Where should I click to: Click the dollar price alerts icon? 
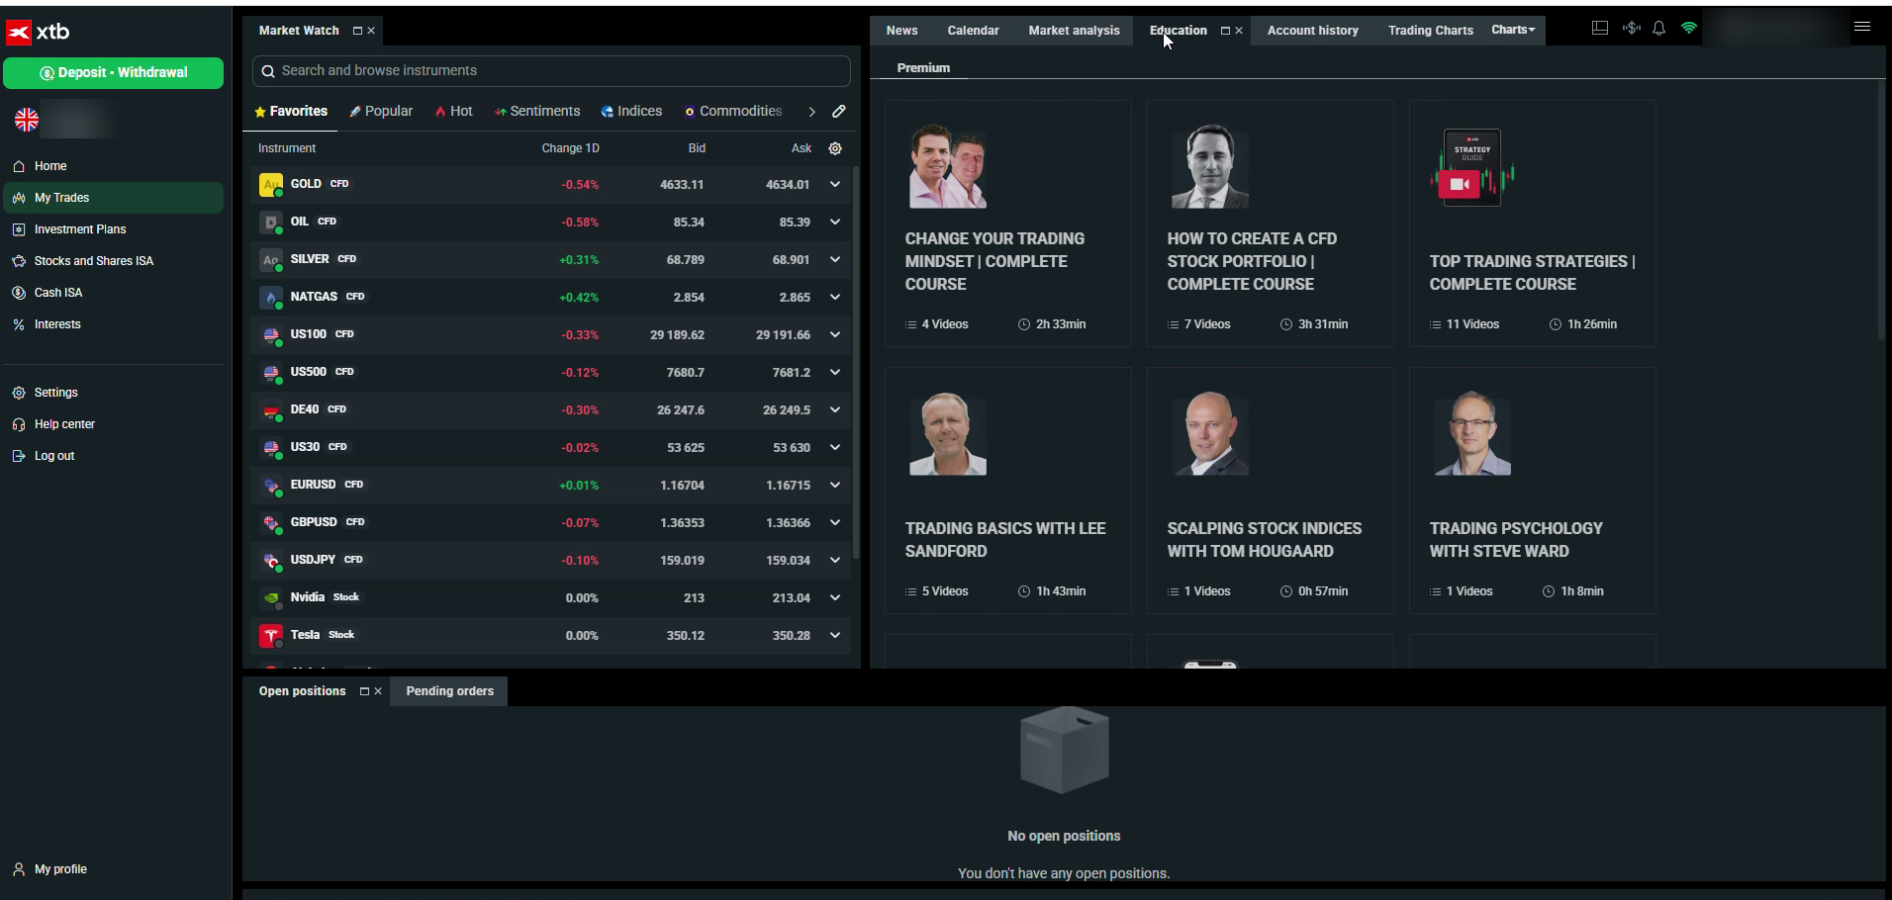1632,29
